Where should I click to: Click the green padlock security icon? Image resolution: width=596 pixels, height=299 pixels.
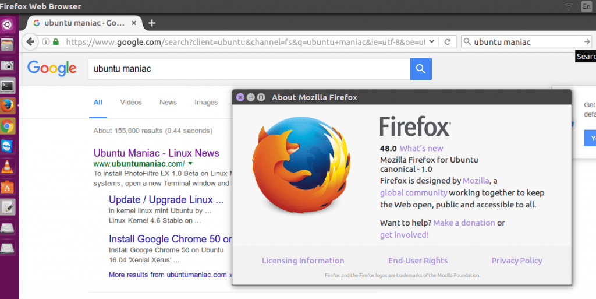[x=56, y=42]
